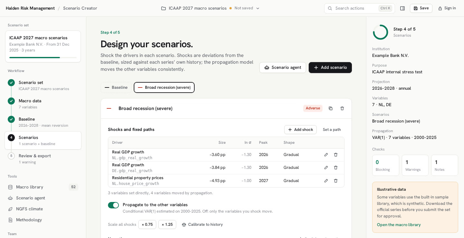Click the folder icon beside scenario set name

[x=164, y=8]
